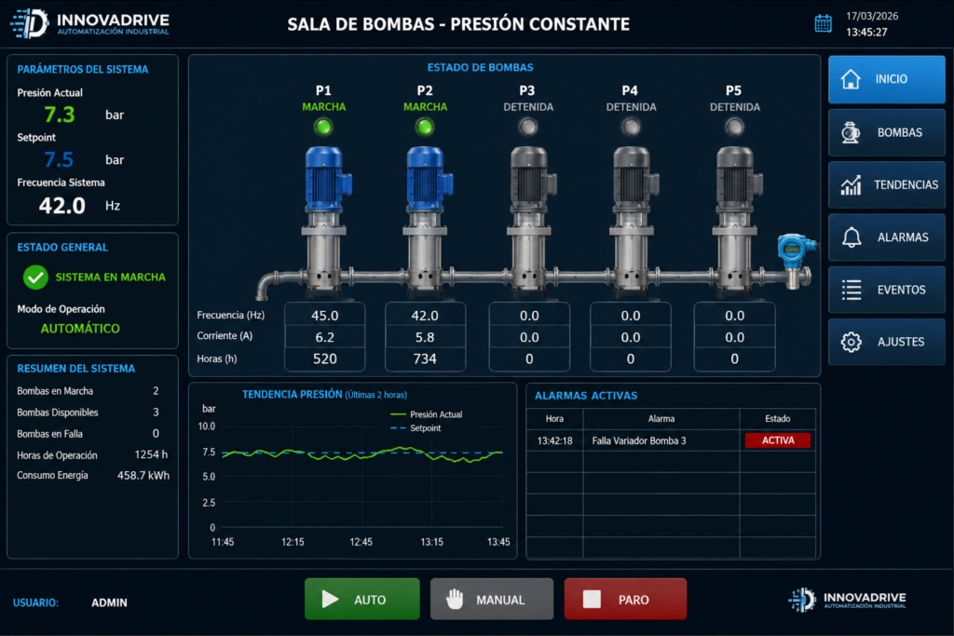Select the P1 pump motor graphic

[x=327, y=180]
